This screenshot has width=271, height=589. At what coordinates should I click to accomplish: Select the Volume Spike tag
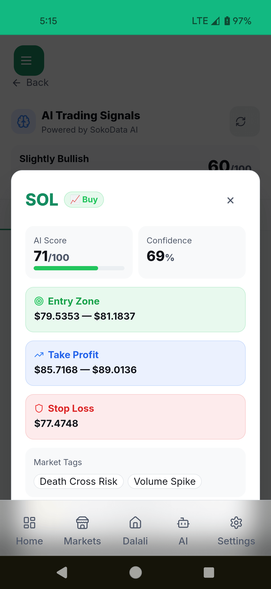coord(165,481)
